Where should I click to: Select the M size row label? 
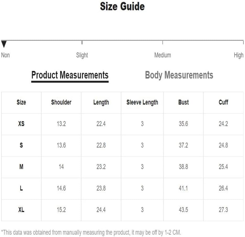(21, 167)
